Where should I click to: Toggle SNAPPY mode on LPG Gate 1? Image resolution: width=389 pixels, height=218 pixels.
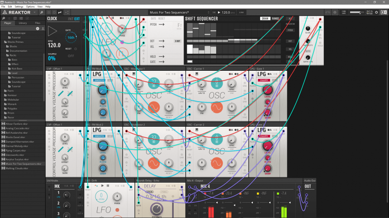point(264,80)
